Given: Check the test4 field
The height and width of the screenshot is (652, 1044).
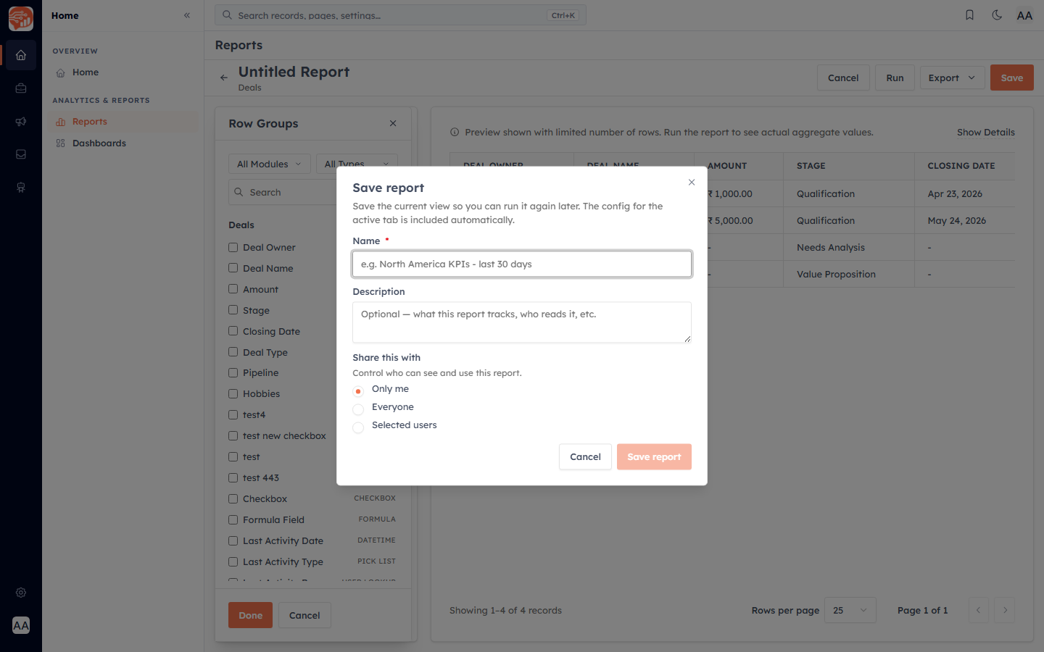Looking at the screenshot, I should click(233, 415).
